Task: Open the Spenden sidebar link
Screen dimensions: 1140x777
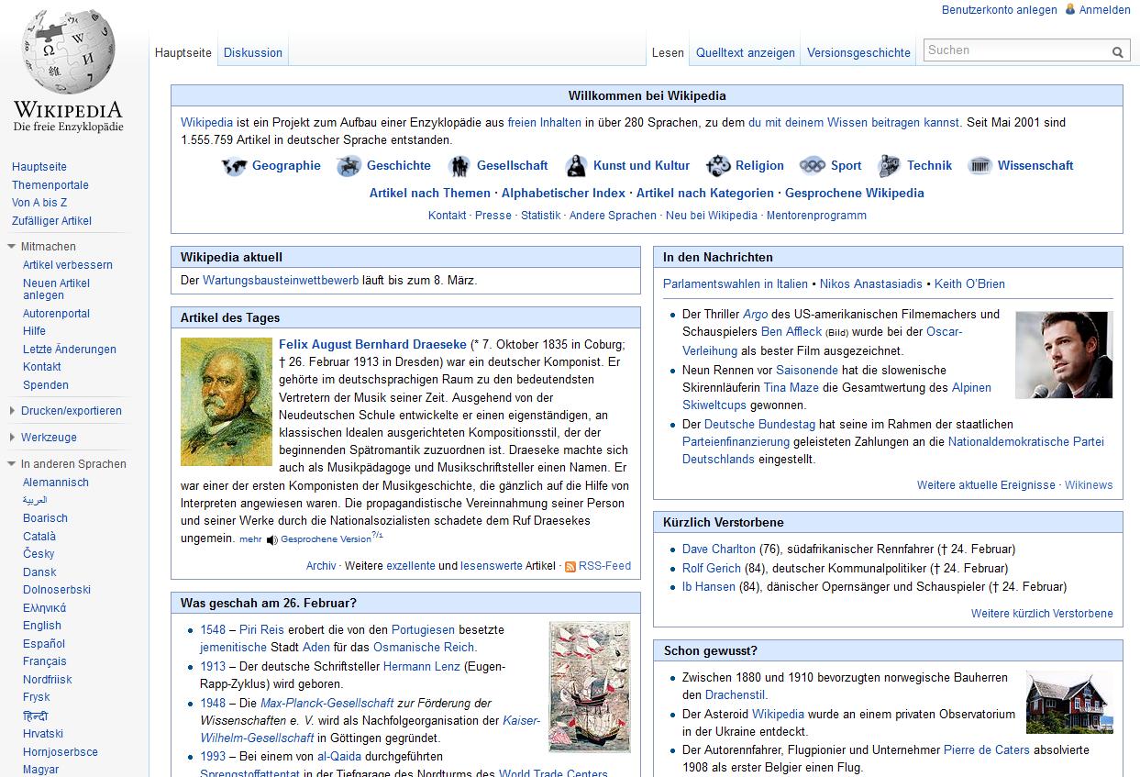Action: pos(46,385)
